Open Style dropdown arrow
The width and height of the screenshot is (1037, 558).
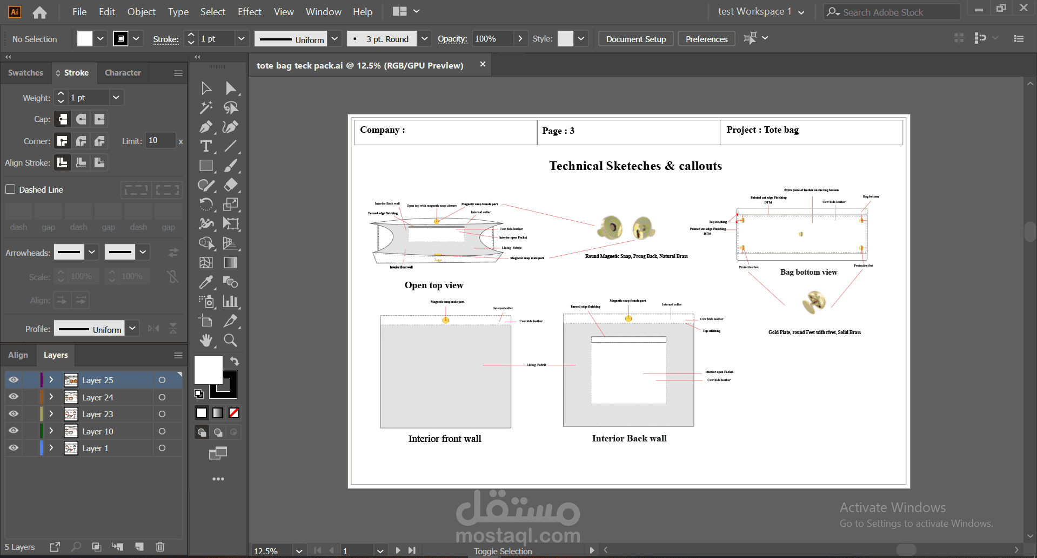[x=581, y=39]
